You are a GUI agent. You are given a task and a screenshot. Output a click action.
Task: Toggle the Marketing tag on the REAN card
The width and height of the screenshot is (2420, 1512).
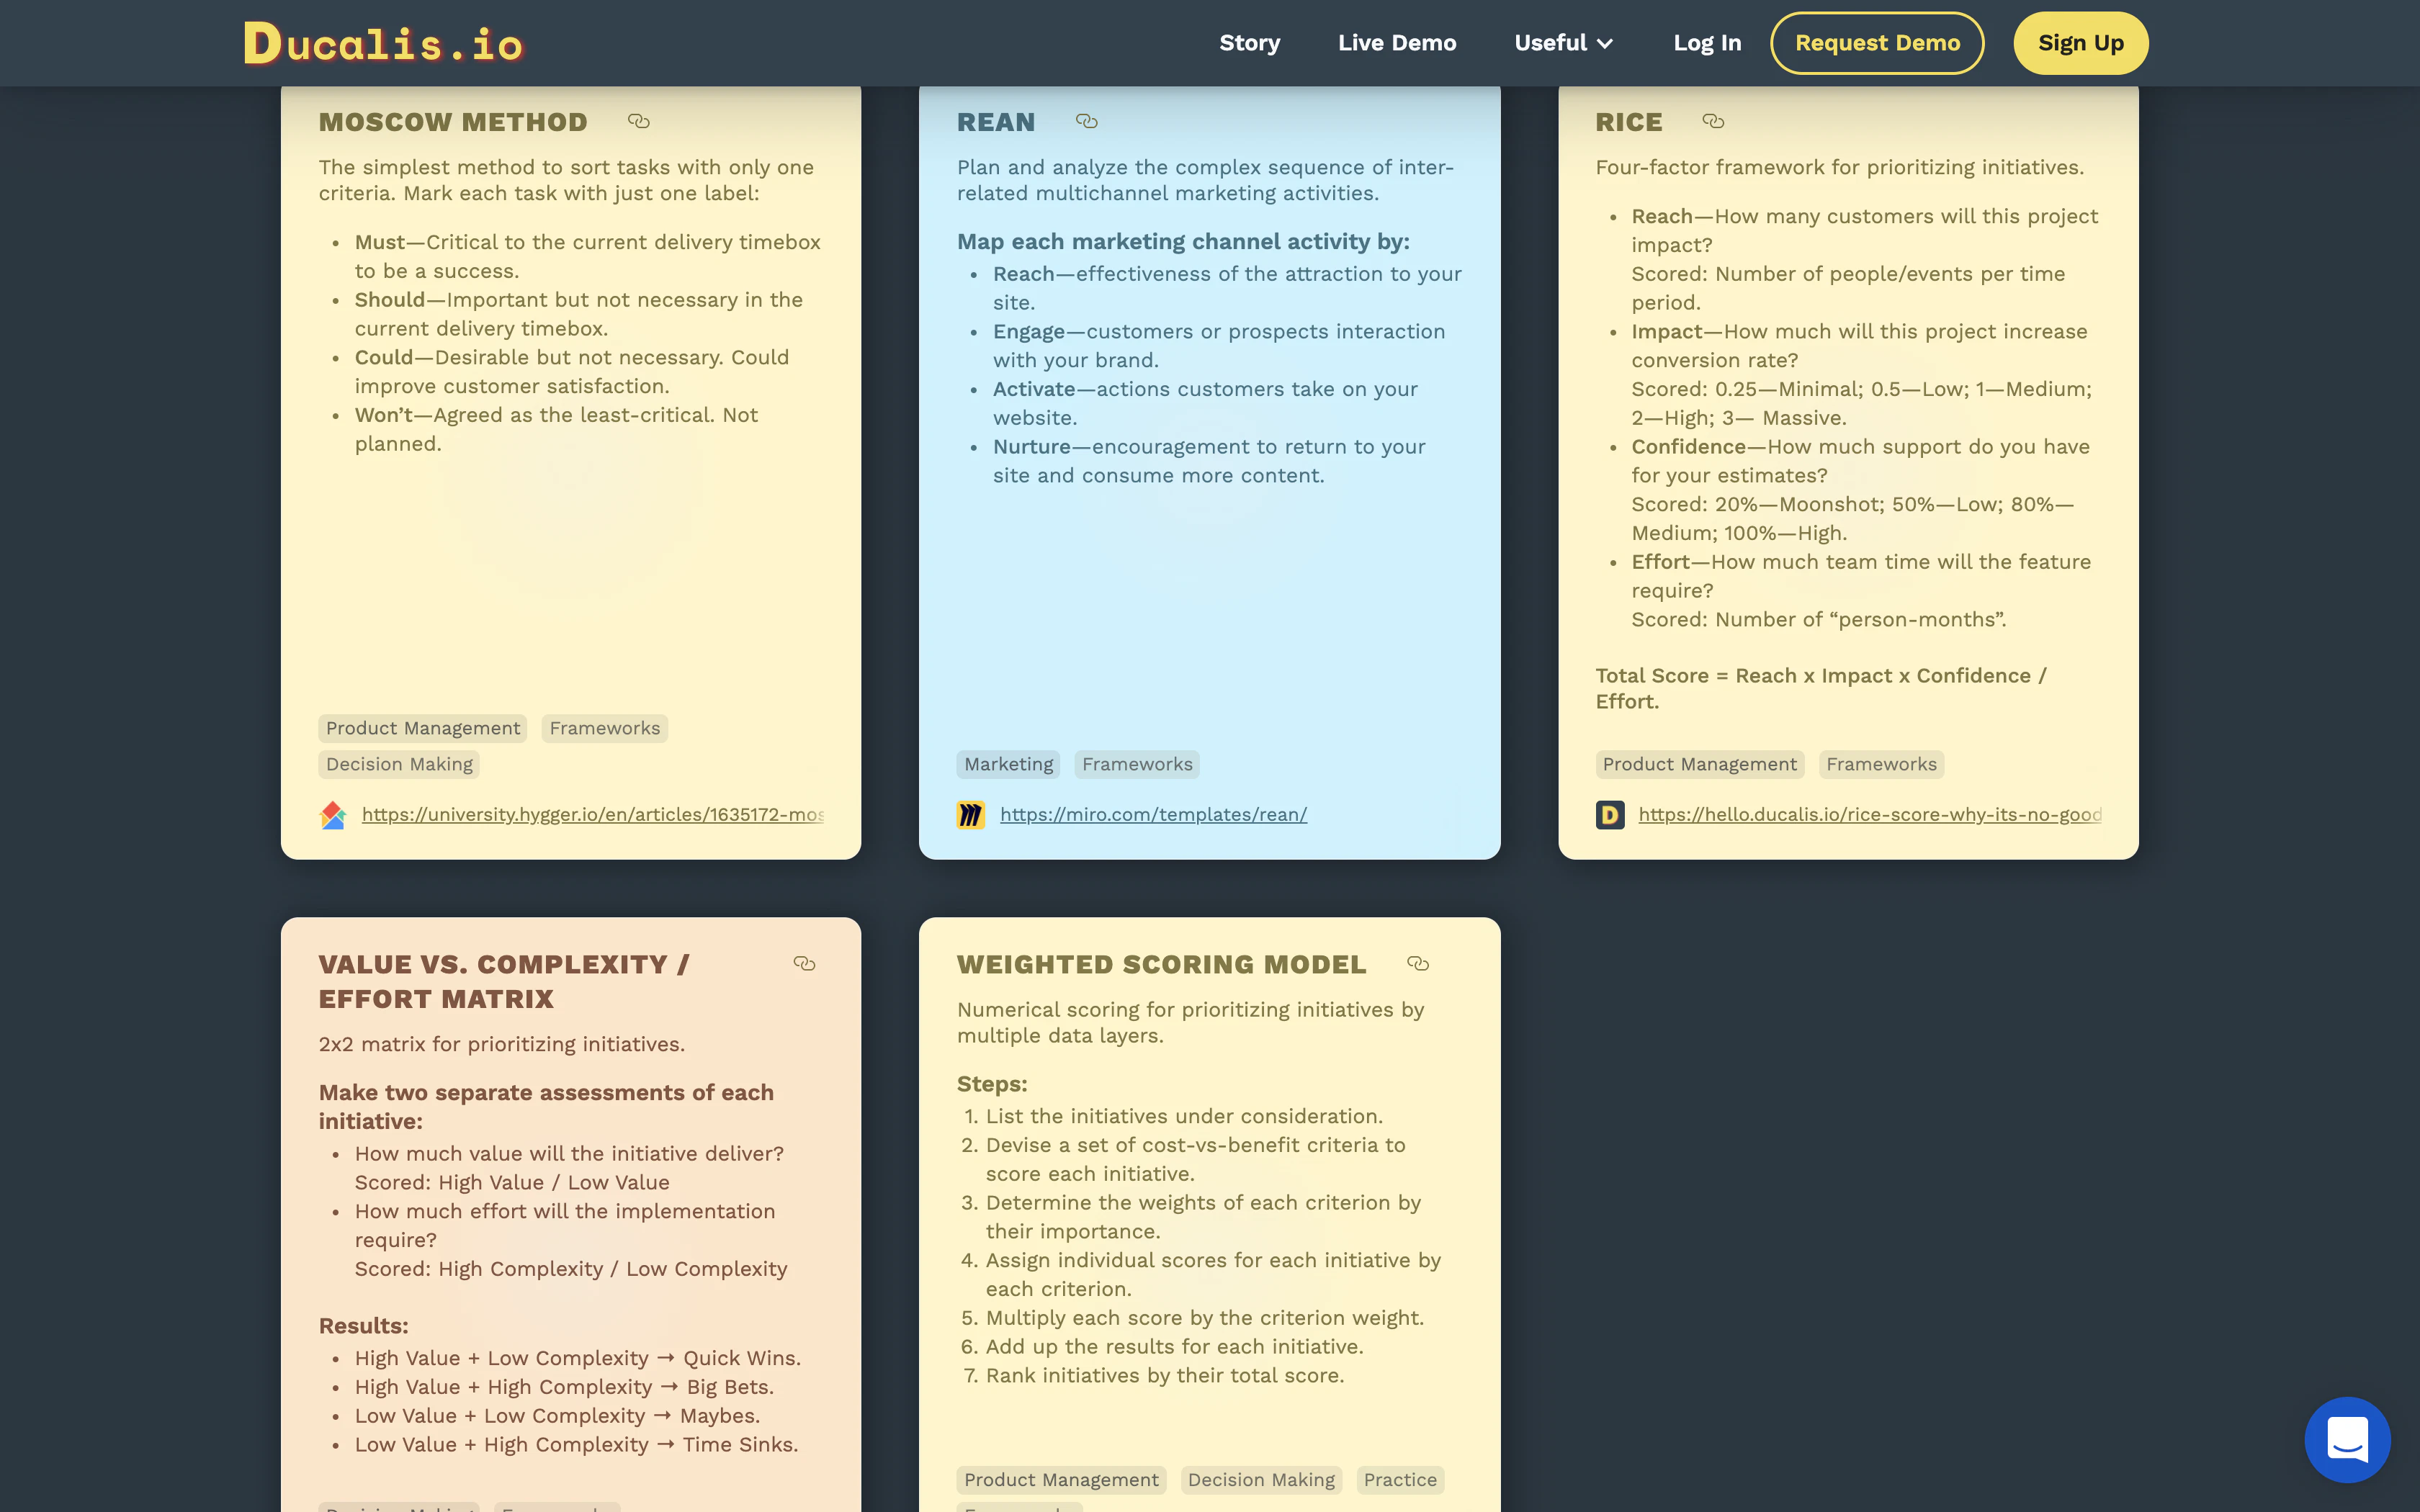[1007, 763]
